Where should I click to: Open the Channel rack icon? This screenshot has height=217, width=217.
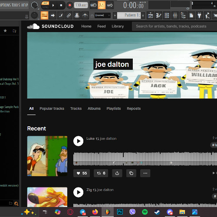pyautogui.click(x=167, y=15)
